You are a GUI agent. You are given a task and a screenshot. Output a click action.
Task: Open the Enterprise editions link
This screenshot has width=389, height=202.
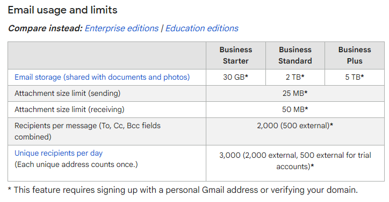click(x=121, y=29)
